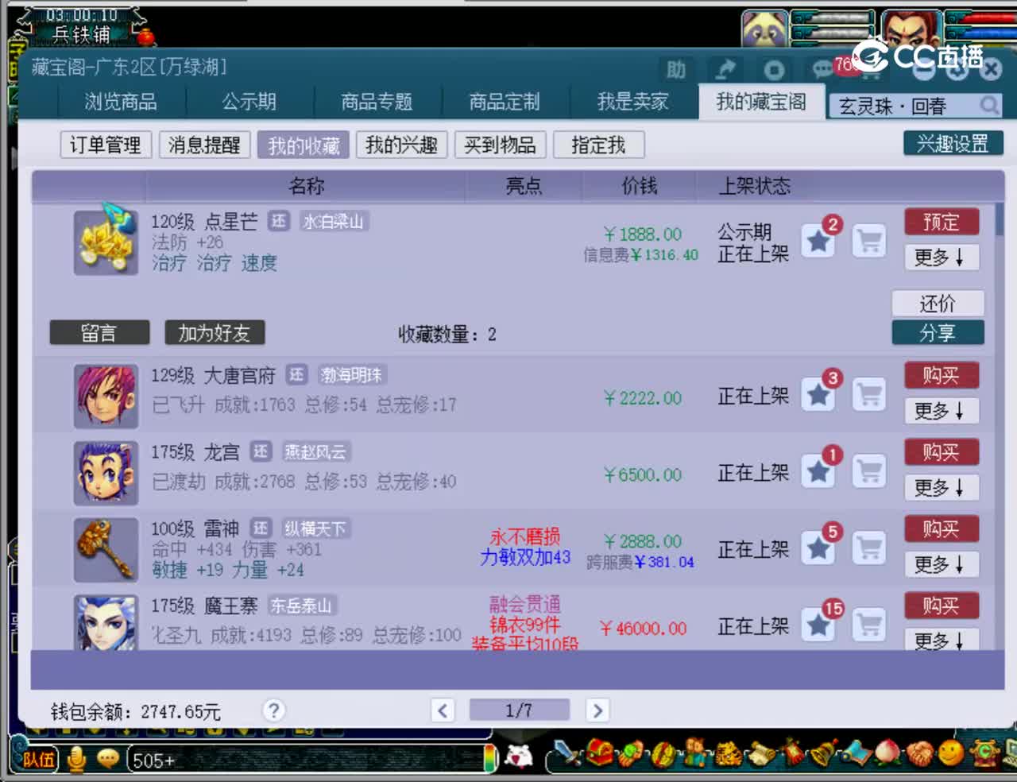Go to next page arrow

click(x=597, y=710)
